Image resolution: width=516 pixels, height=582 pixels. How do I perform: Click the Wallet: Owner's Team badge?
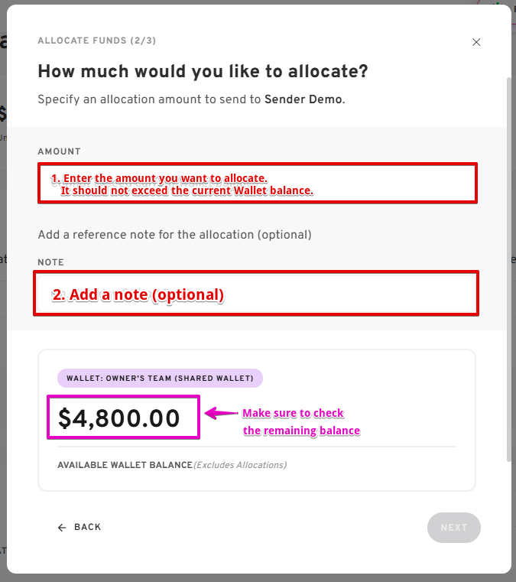point(160,378)
